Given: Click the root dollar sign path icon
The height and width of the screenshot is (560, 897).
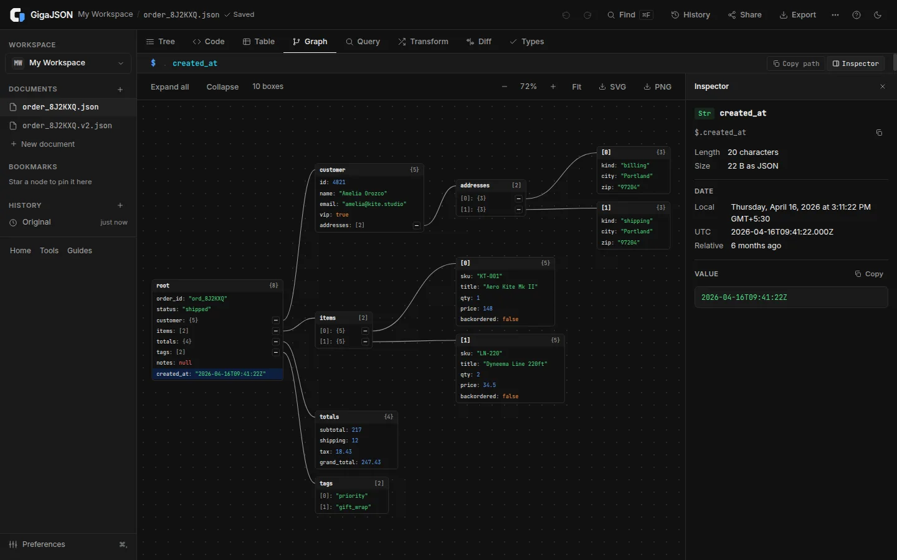Looking at the screenshot, I should tap(153, 63).
